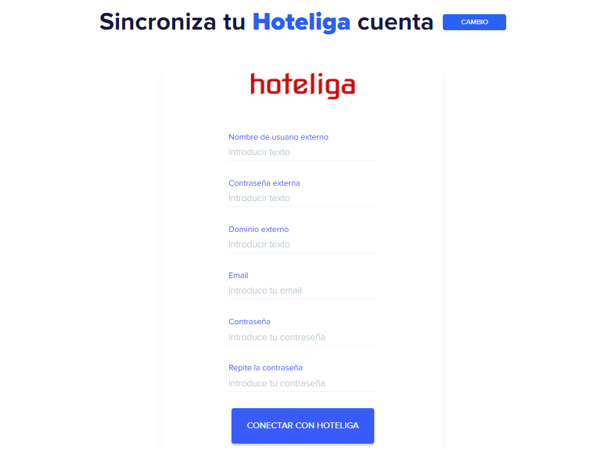Click the Contraseña label above password field
608x449 pixels.
click(249, 322)
